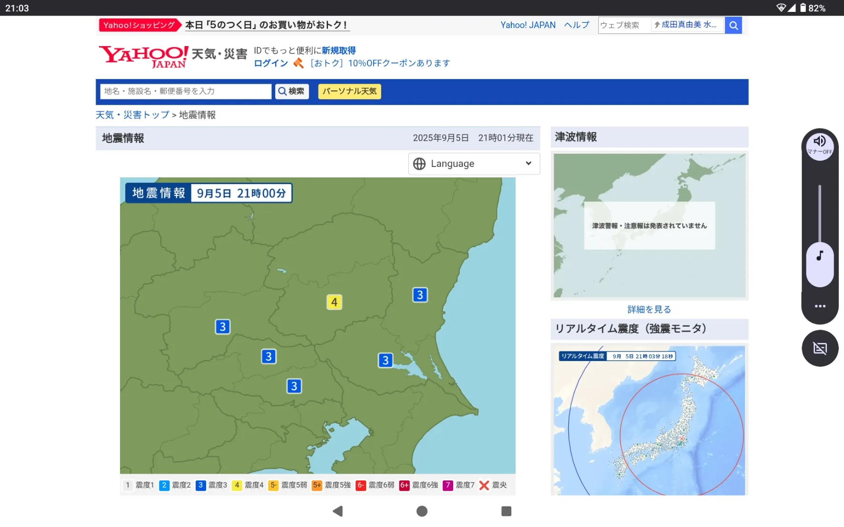Click the blue web search magnifier button
844x527 pixels.
(734, 25)
